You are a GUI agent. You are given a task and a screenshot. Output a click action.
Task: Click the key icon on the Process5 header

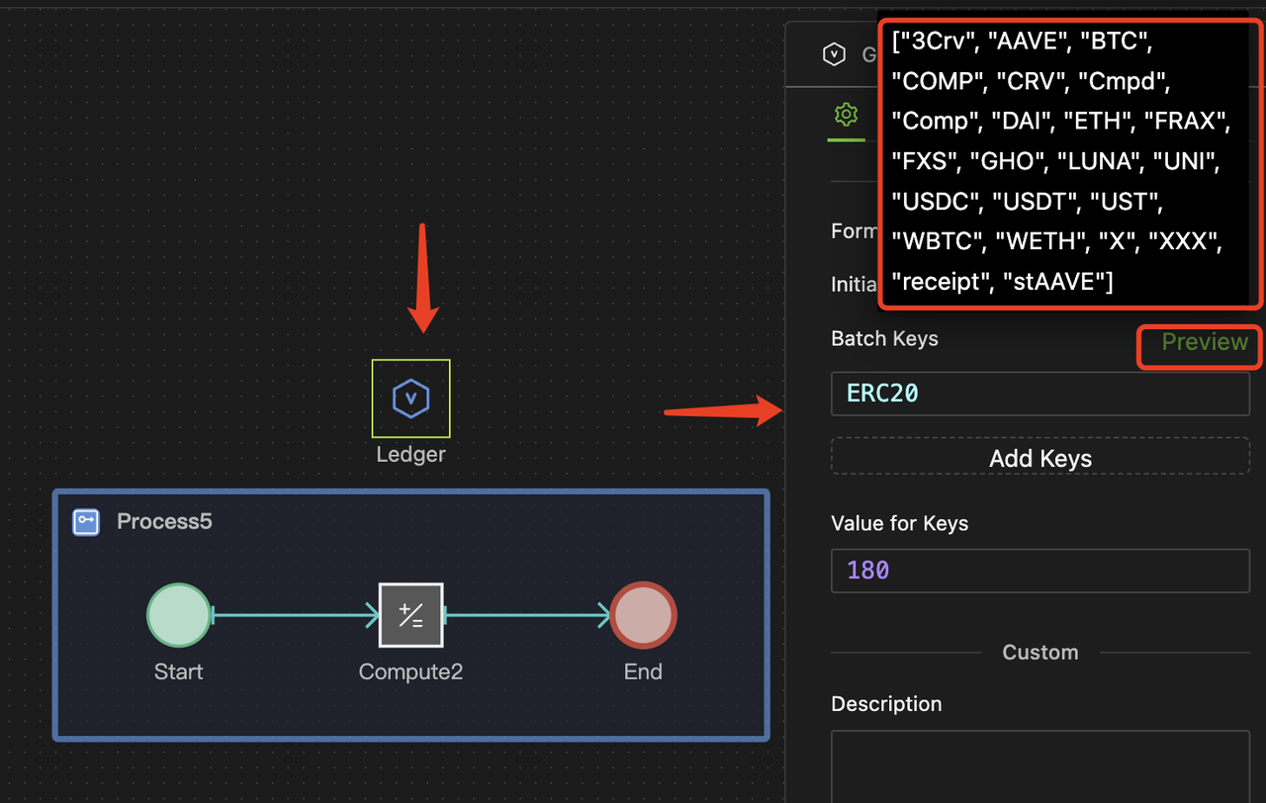point(85,521)
